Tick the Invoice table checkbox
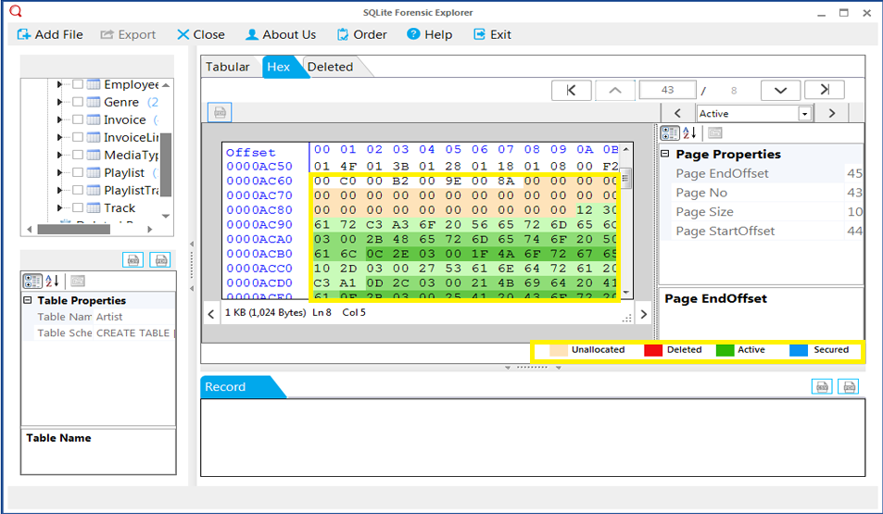This screenshot has width=883, height=514. (x=78, y=119)
